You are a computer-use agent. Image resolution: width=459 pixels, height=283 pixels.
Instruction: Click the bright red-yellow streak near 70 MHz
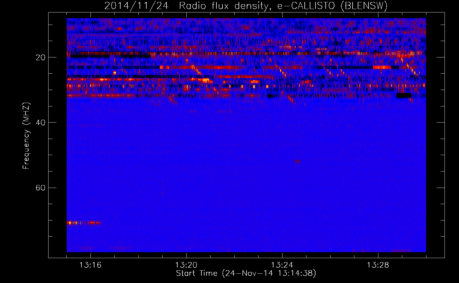pyautogui.click(x=84, y=223)
